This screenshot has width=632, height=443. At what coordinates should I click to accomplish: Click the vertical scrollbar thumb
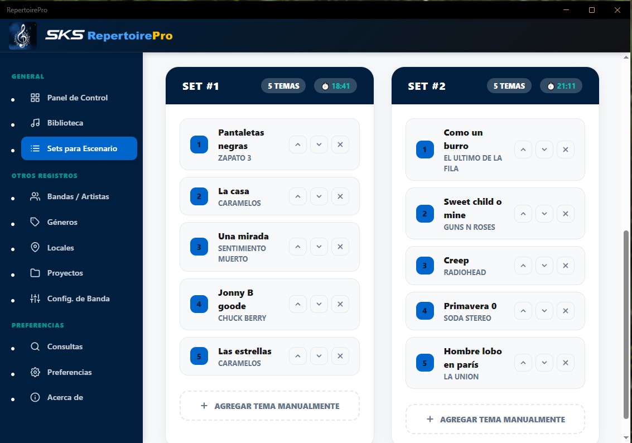pos(625,324)
